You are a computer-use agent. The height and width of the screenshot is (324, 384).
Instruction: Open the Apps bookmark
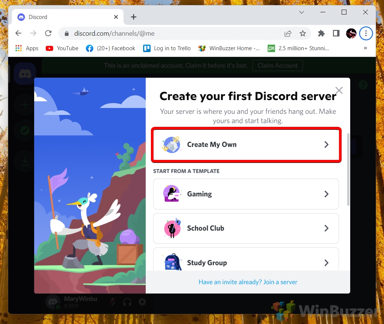coord(27,48)
